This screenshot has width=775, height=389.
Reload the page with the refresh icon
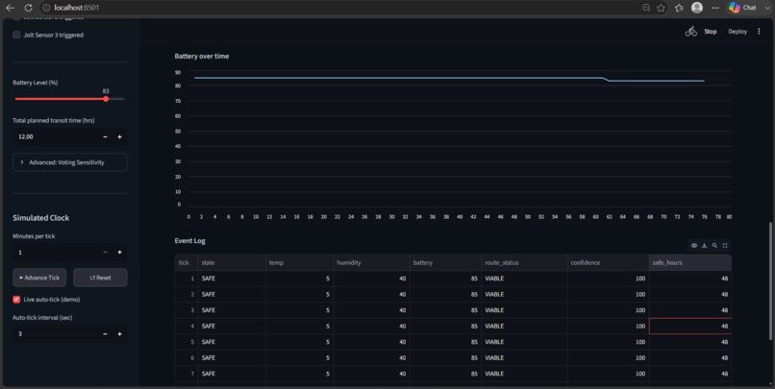coord(28,8)
